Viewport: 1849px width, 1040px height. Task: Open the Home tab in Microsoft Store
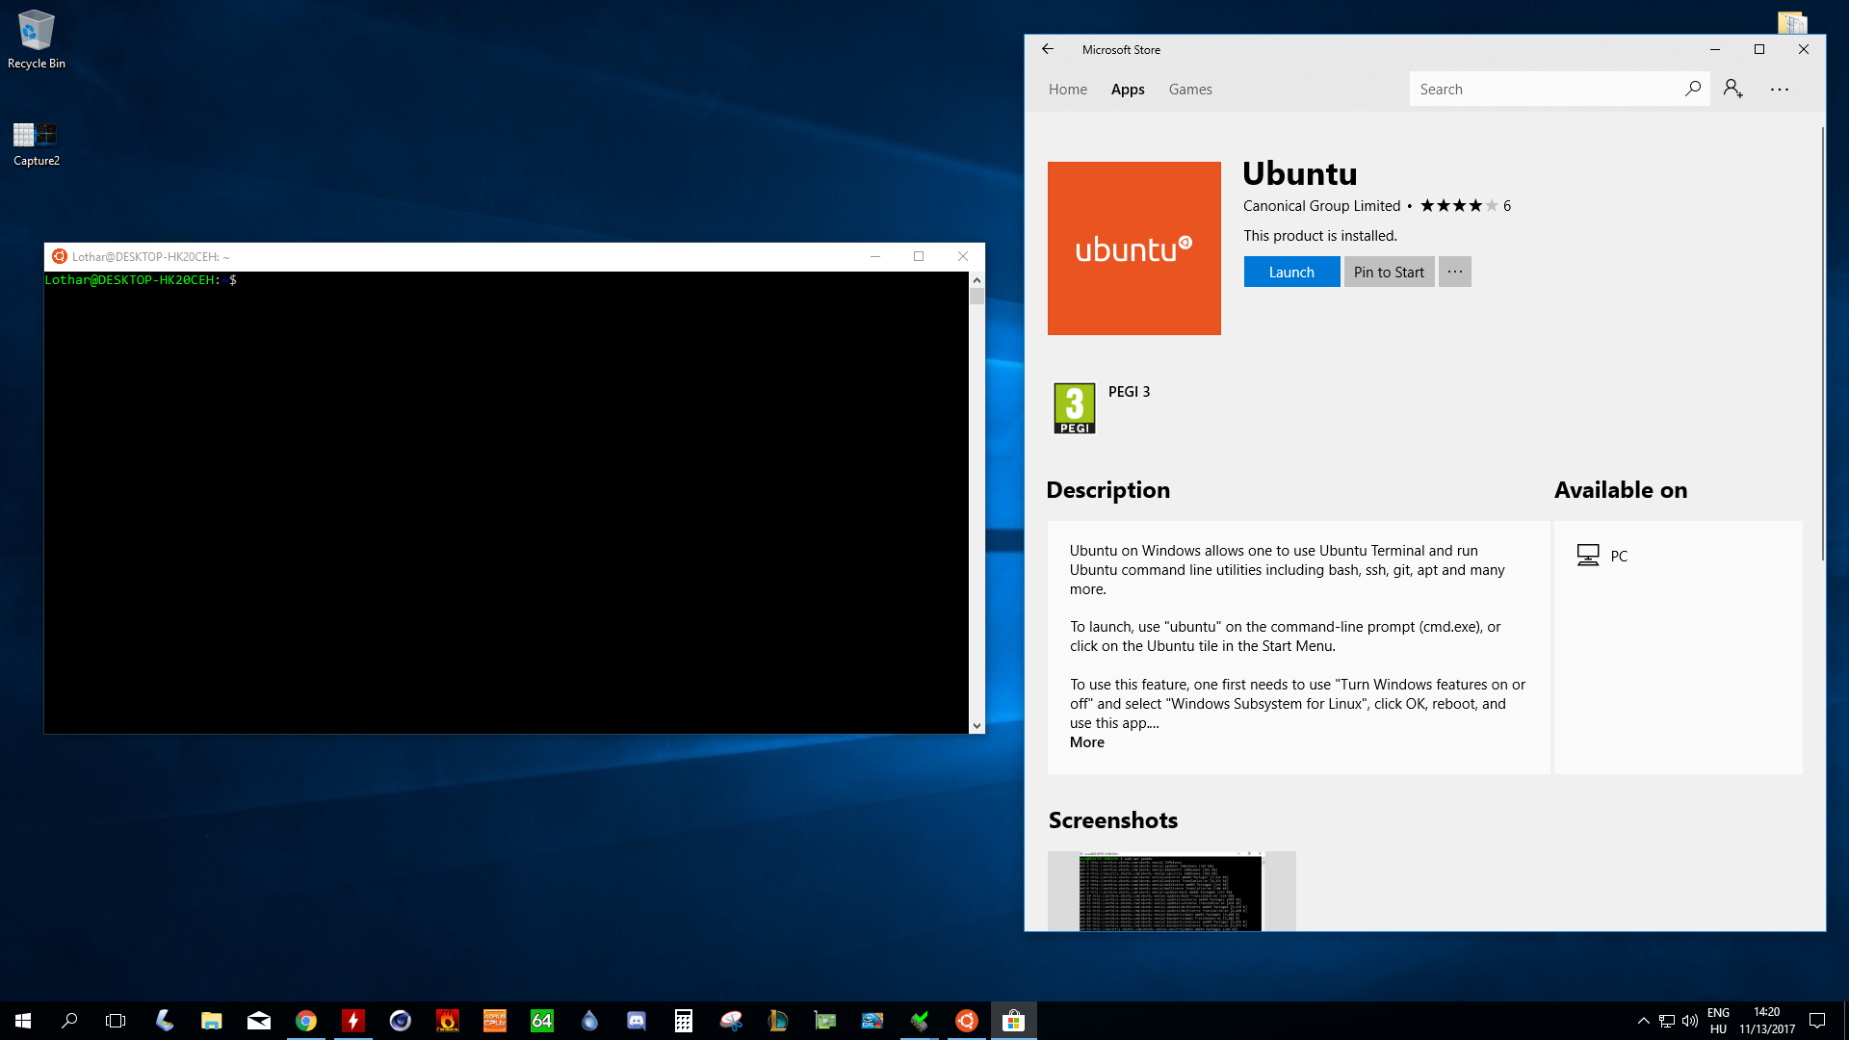(1067, 90)
